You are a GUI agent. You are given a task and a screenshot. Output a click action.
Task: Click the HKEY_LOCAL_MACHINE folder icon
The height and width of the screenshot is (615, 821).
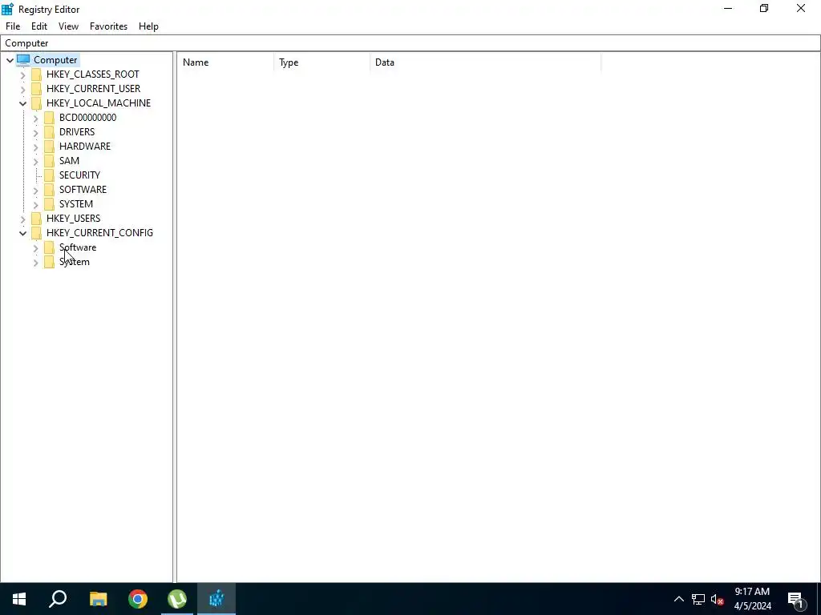(x=37, y=103)
